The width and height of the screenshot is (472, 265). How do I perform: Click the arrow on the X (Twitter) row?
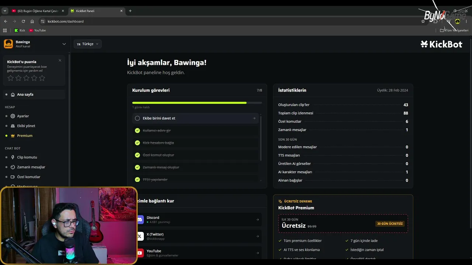(257, 236)
